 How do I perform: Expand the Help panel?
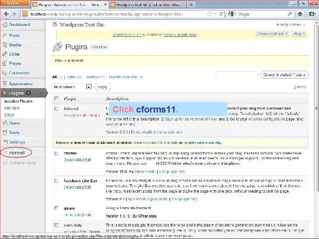(x=299, y=34)
